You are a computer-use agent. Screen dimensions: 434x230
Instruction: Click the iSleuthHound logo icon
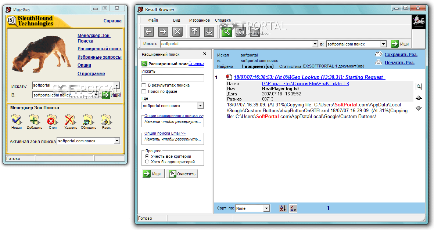pos(11,21)
